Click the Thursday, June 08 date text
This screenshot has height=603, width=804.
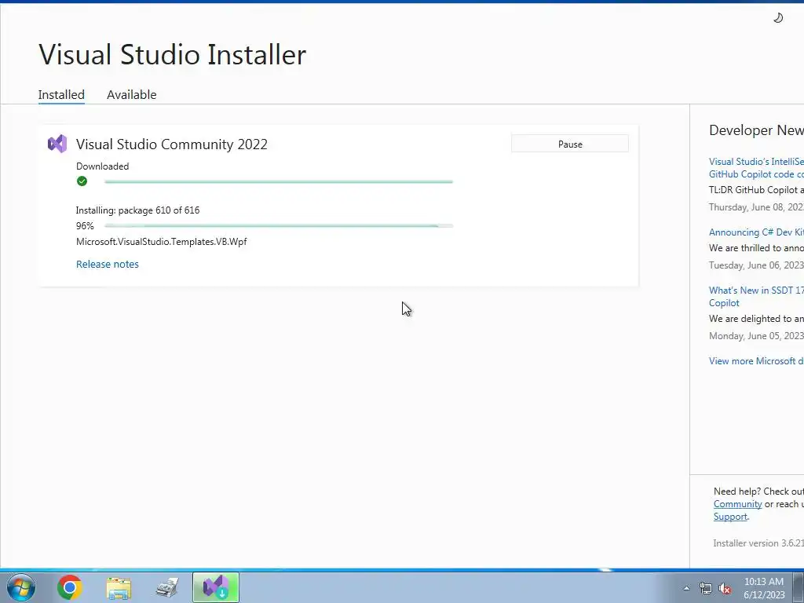pyautogui.click(x=756, y=207)
